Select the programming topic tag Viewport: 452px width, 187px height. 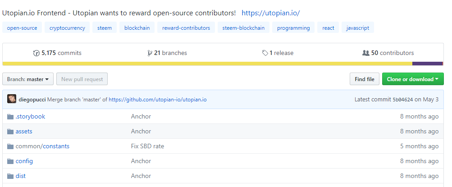293,28
